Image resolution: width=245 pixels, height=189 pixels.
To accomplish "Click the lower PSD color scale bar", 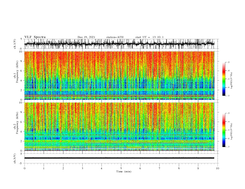I will [x=224, y=130].
